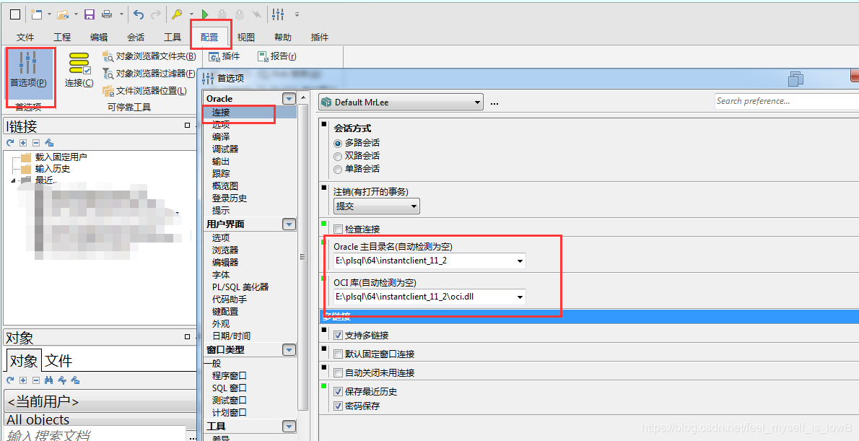Collapse the 窗口类型 preferences section
The width and height of the screenshot is (859, 441).
click(x=289, y=350)
